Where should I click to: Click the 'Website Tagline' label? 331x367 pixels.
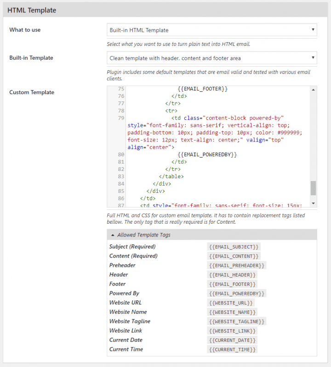pyautogui.click(x=130, y=322)
